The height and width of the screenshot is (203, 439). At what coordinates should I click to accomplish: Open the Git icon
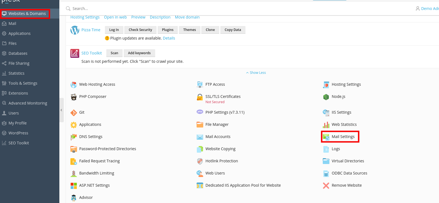(74, 113)
